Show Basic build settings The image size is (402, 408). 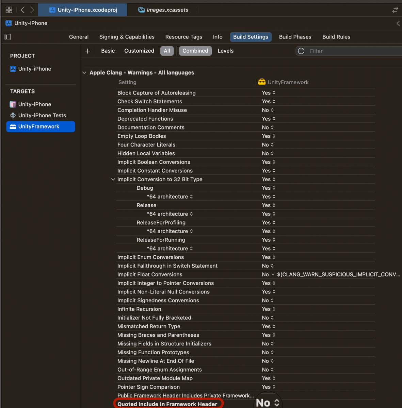coord(108,51)
